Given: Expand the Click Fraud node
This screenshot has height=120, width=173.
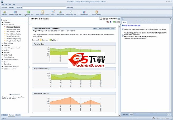Looking at the screenshot, I should (x=2, y=55).
